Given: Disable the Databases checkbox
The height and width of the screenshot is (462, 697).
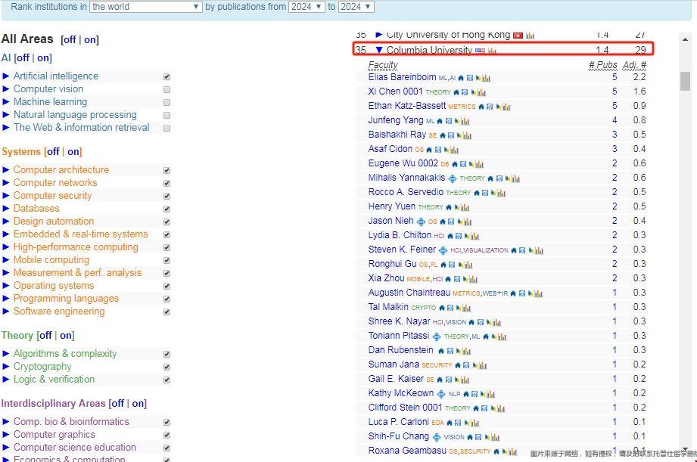Looking at the screenshot, I should (166, 209).
